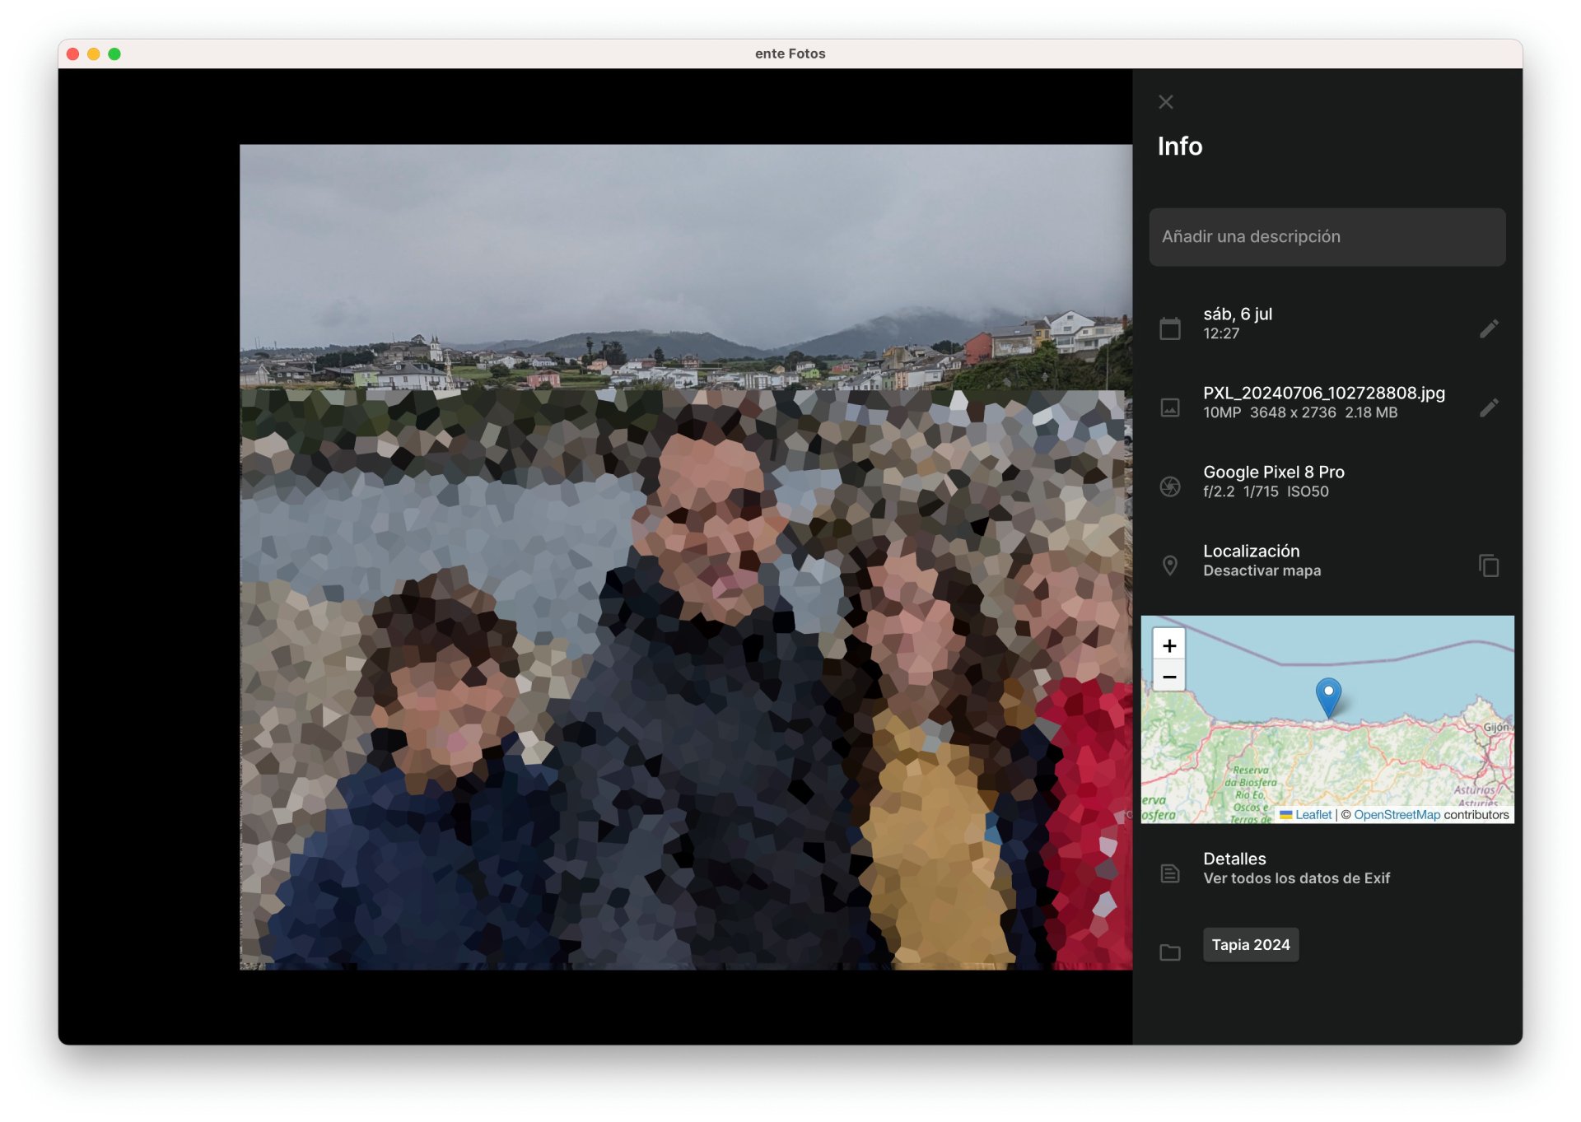Edit the photo date with the pencil icon
Screen dimensions: 1581x1122
1488,329
